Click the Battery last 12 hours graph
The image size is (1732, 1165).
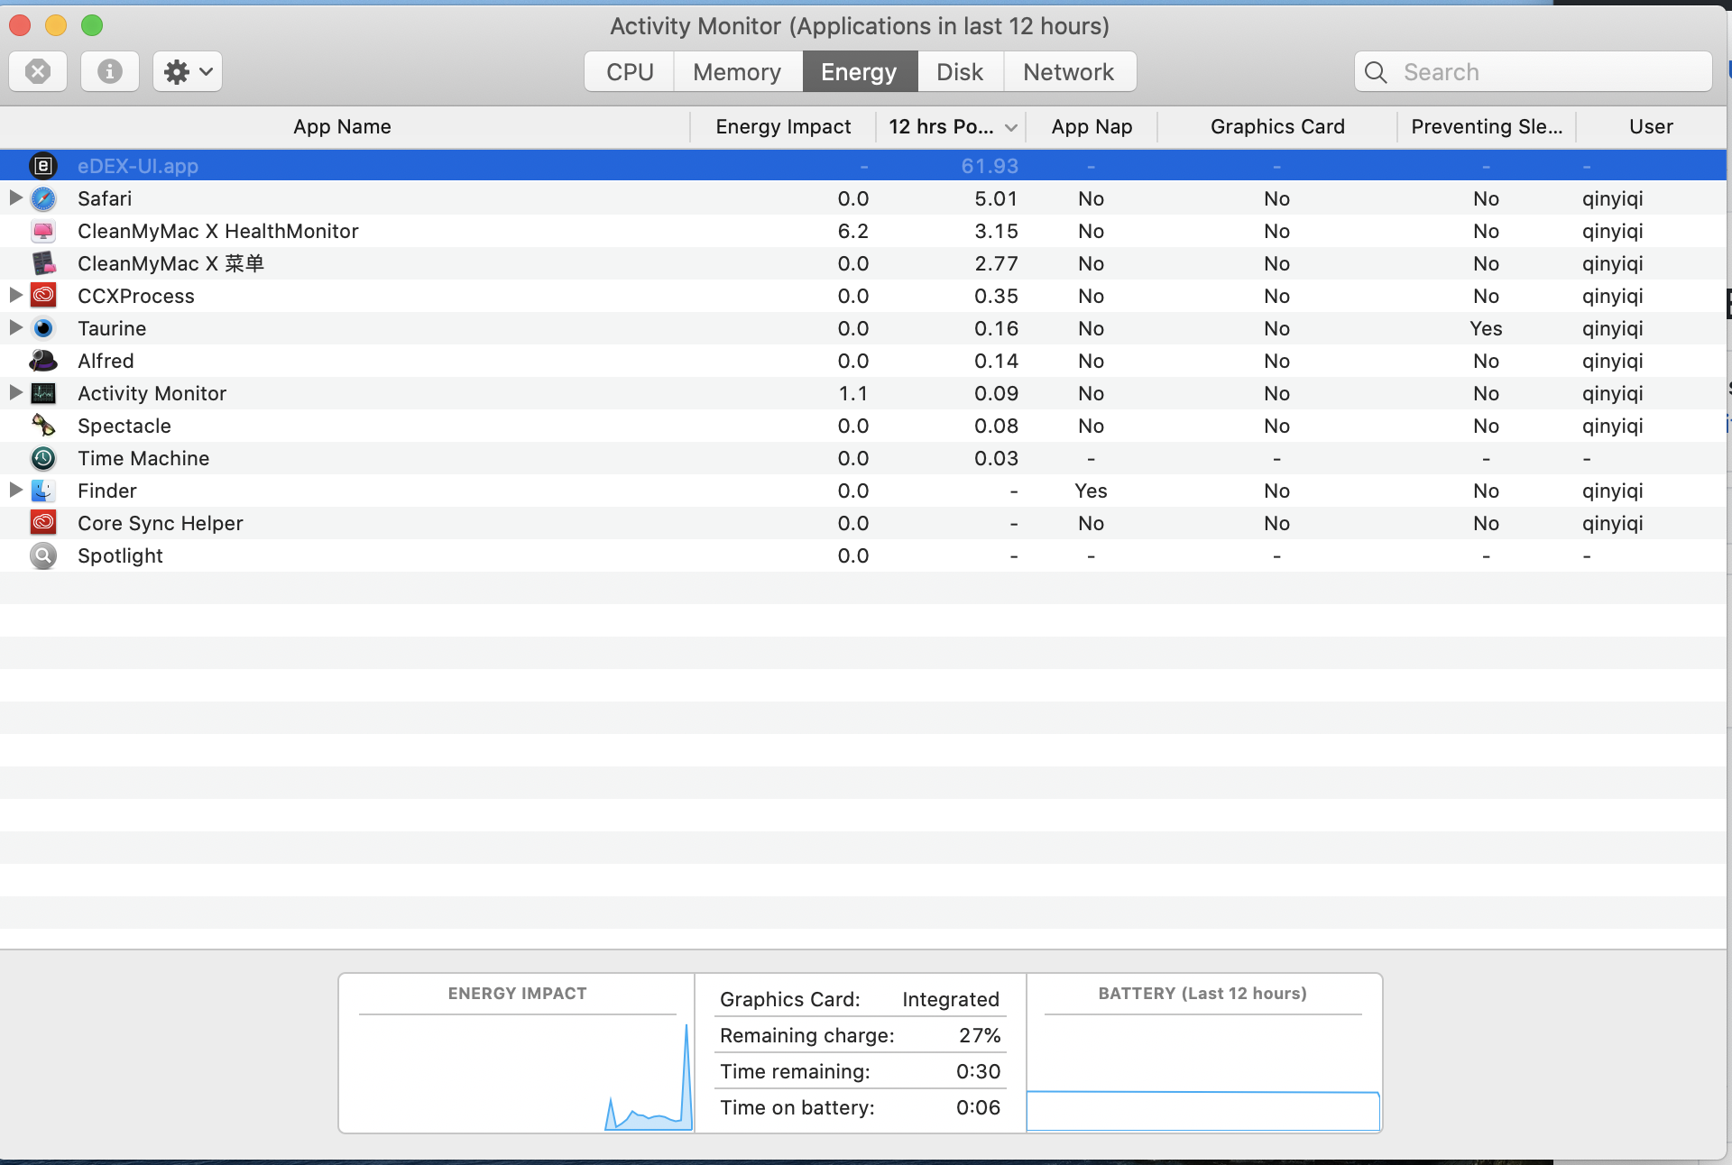click(x=1202, y=1073)
